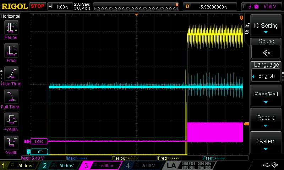The image size is (284, 170).
Task: Choose the Rise Time measurement icon
Action: coord(11,74)
